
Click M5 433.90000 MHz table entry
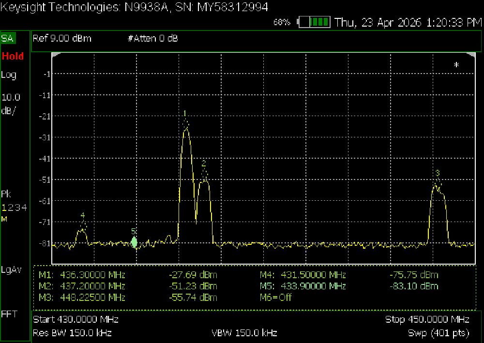tap(303, 286)
